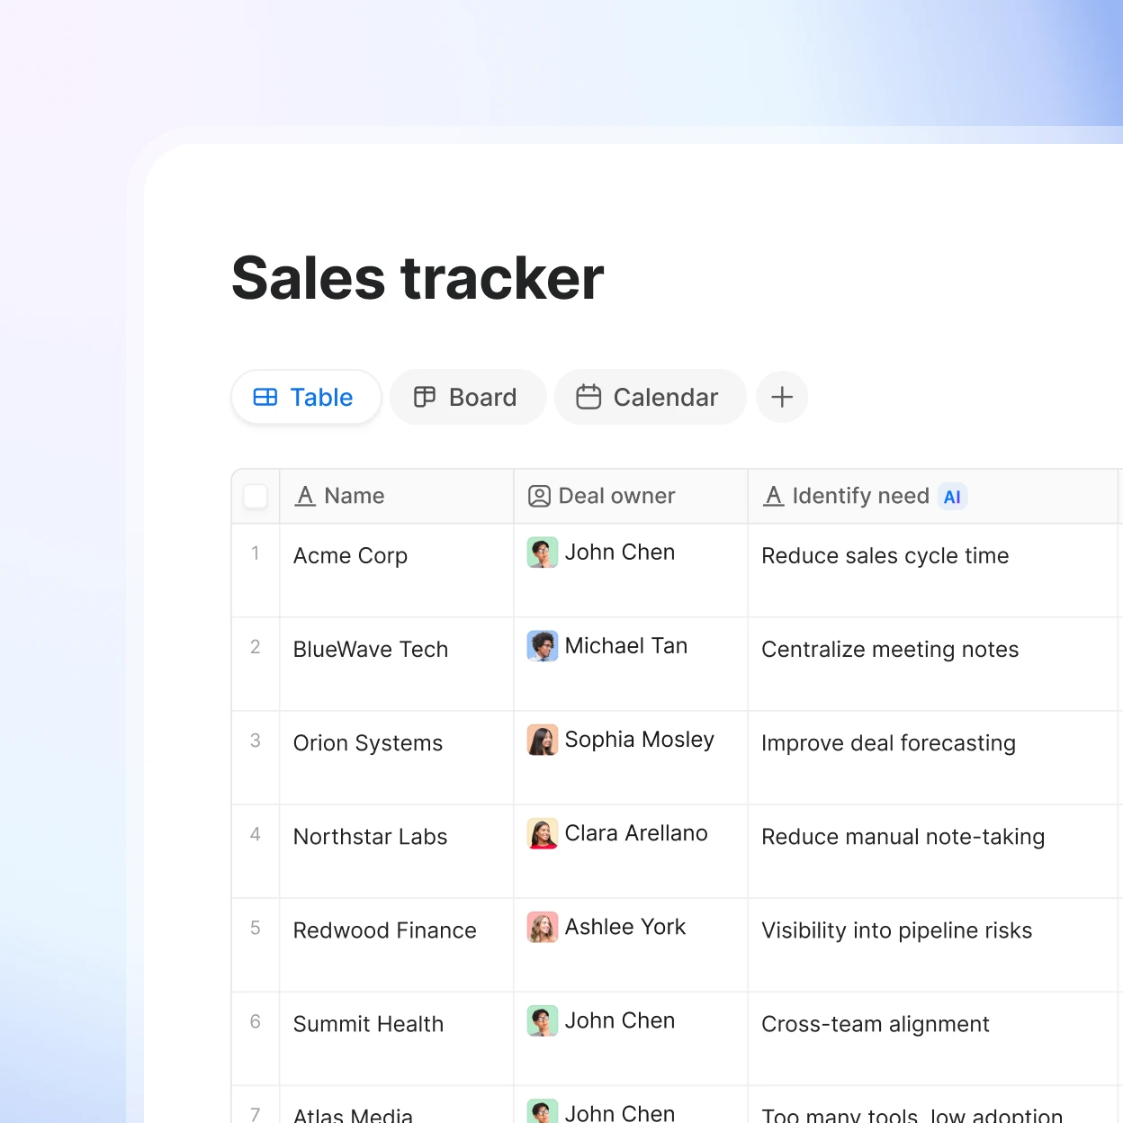
Task: Select the Acme Corp cell
Action: coord(397,570)
